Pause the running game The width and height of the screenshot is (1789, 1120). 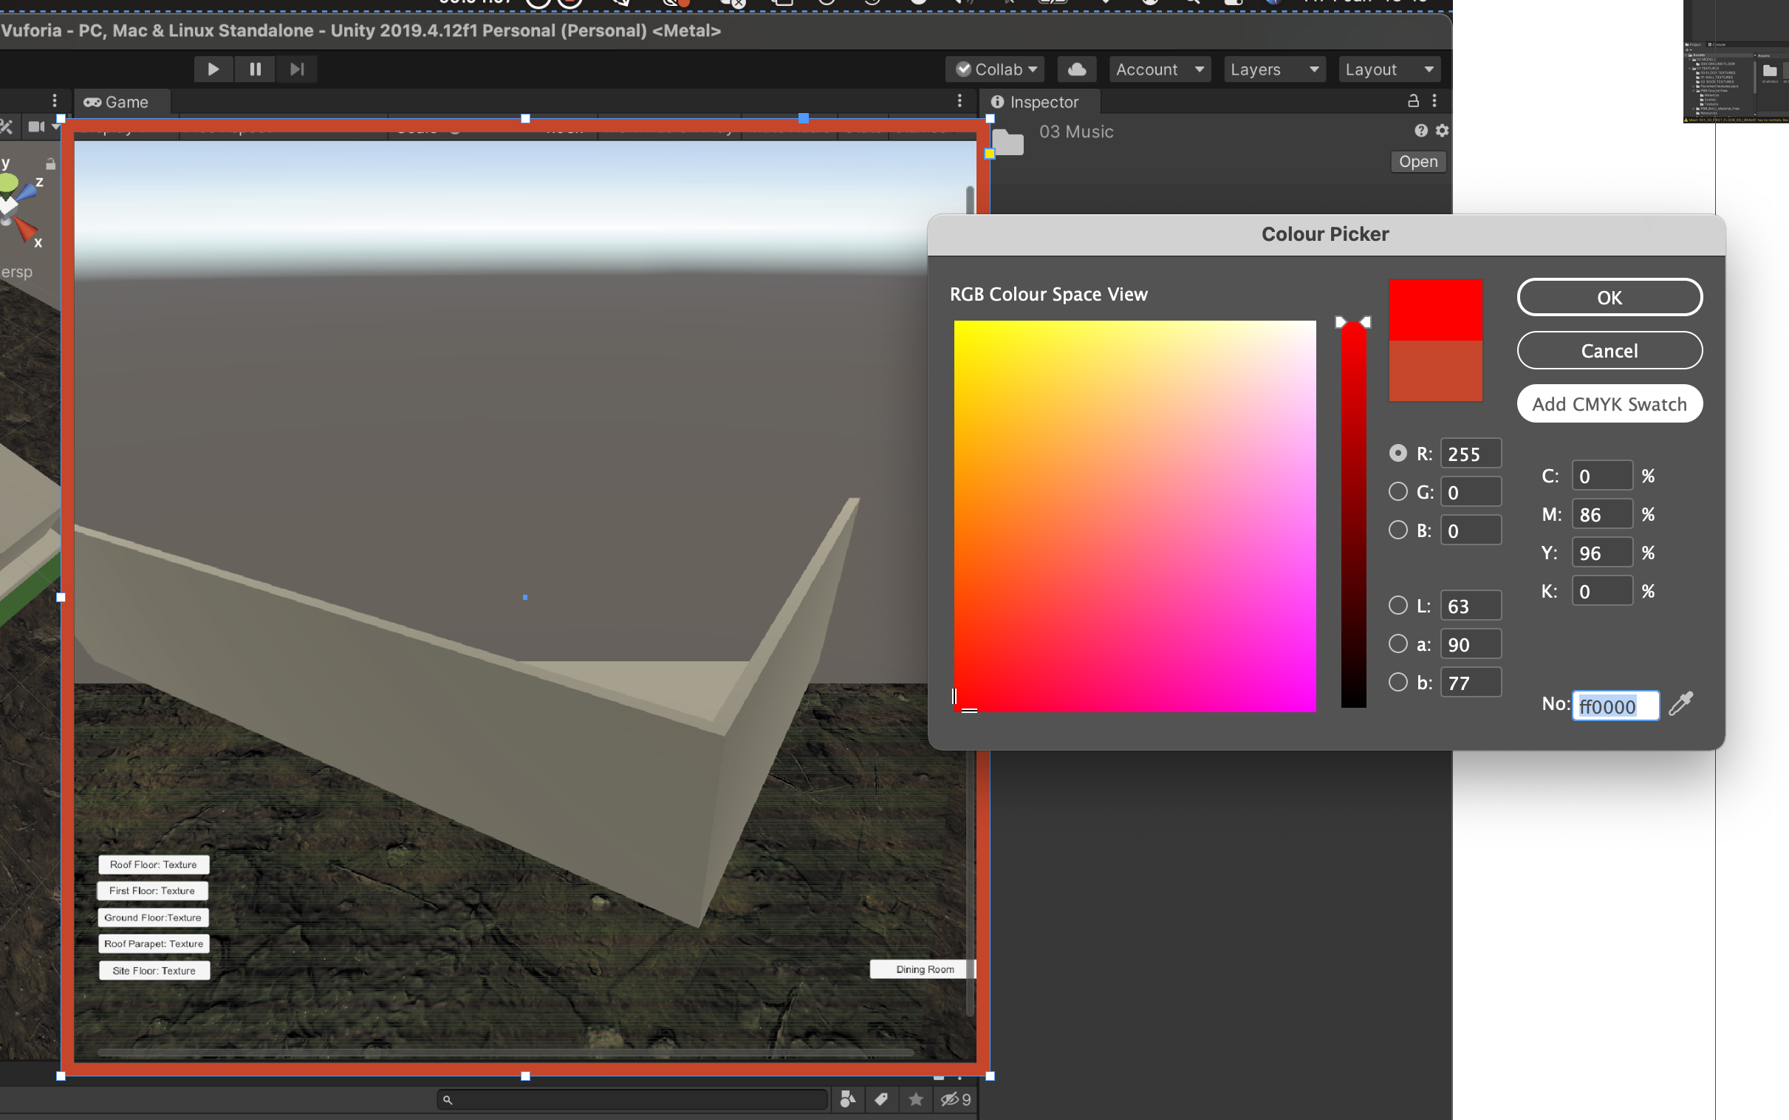click(255, 69)
